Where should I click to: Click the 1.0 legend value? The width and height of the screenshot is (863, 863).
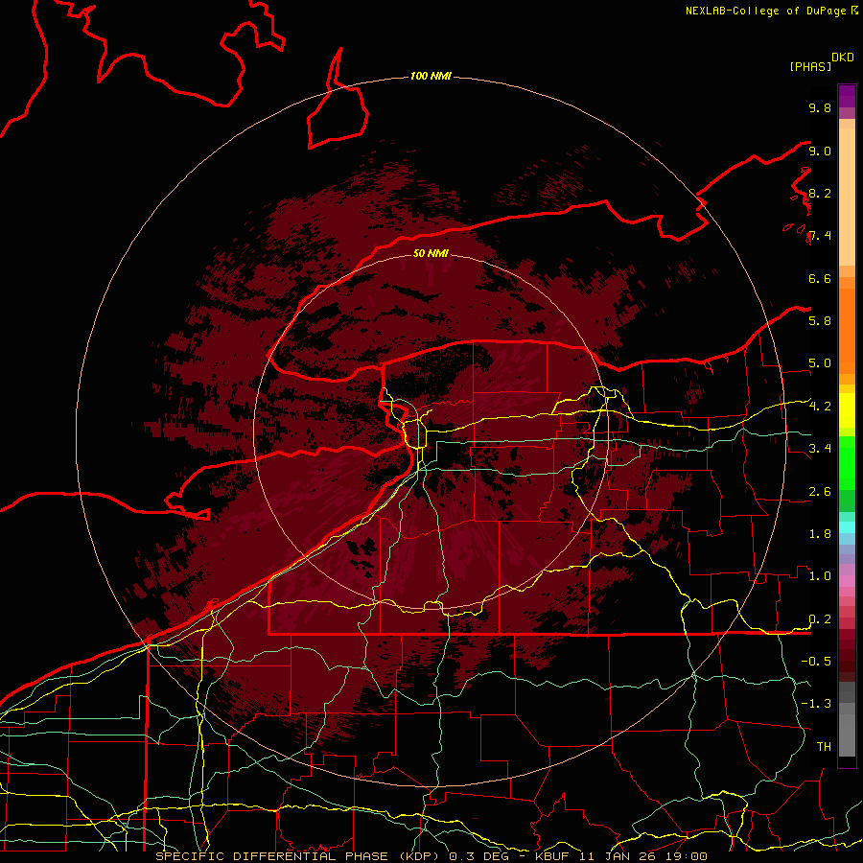(x=820, y=576)
